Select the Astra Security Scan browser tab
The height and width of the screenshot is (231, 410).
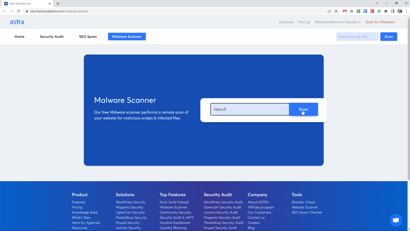pyautogui.click(x=27, y=3)
